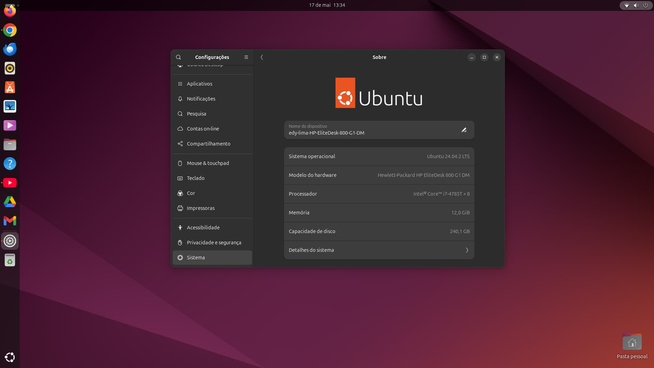Open Compartilhamento settings
Image resolution: width=654 pixels, height=368 pixels.
(212, 144)
